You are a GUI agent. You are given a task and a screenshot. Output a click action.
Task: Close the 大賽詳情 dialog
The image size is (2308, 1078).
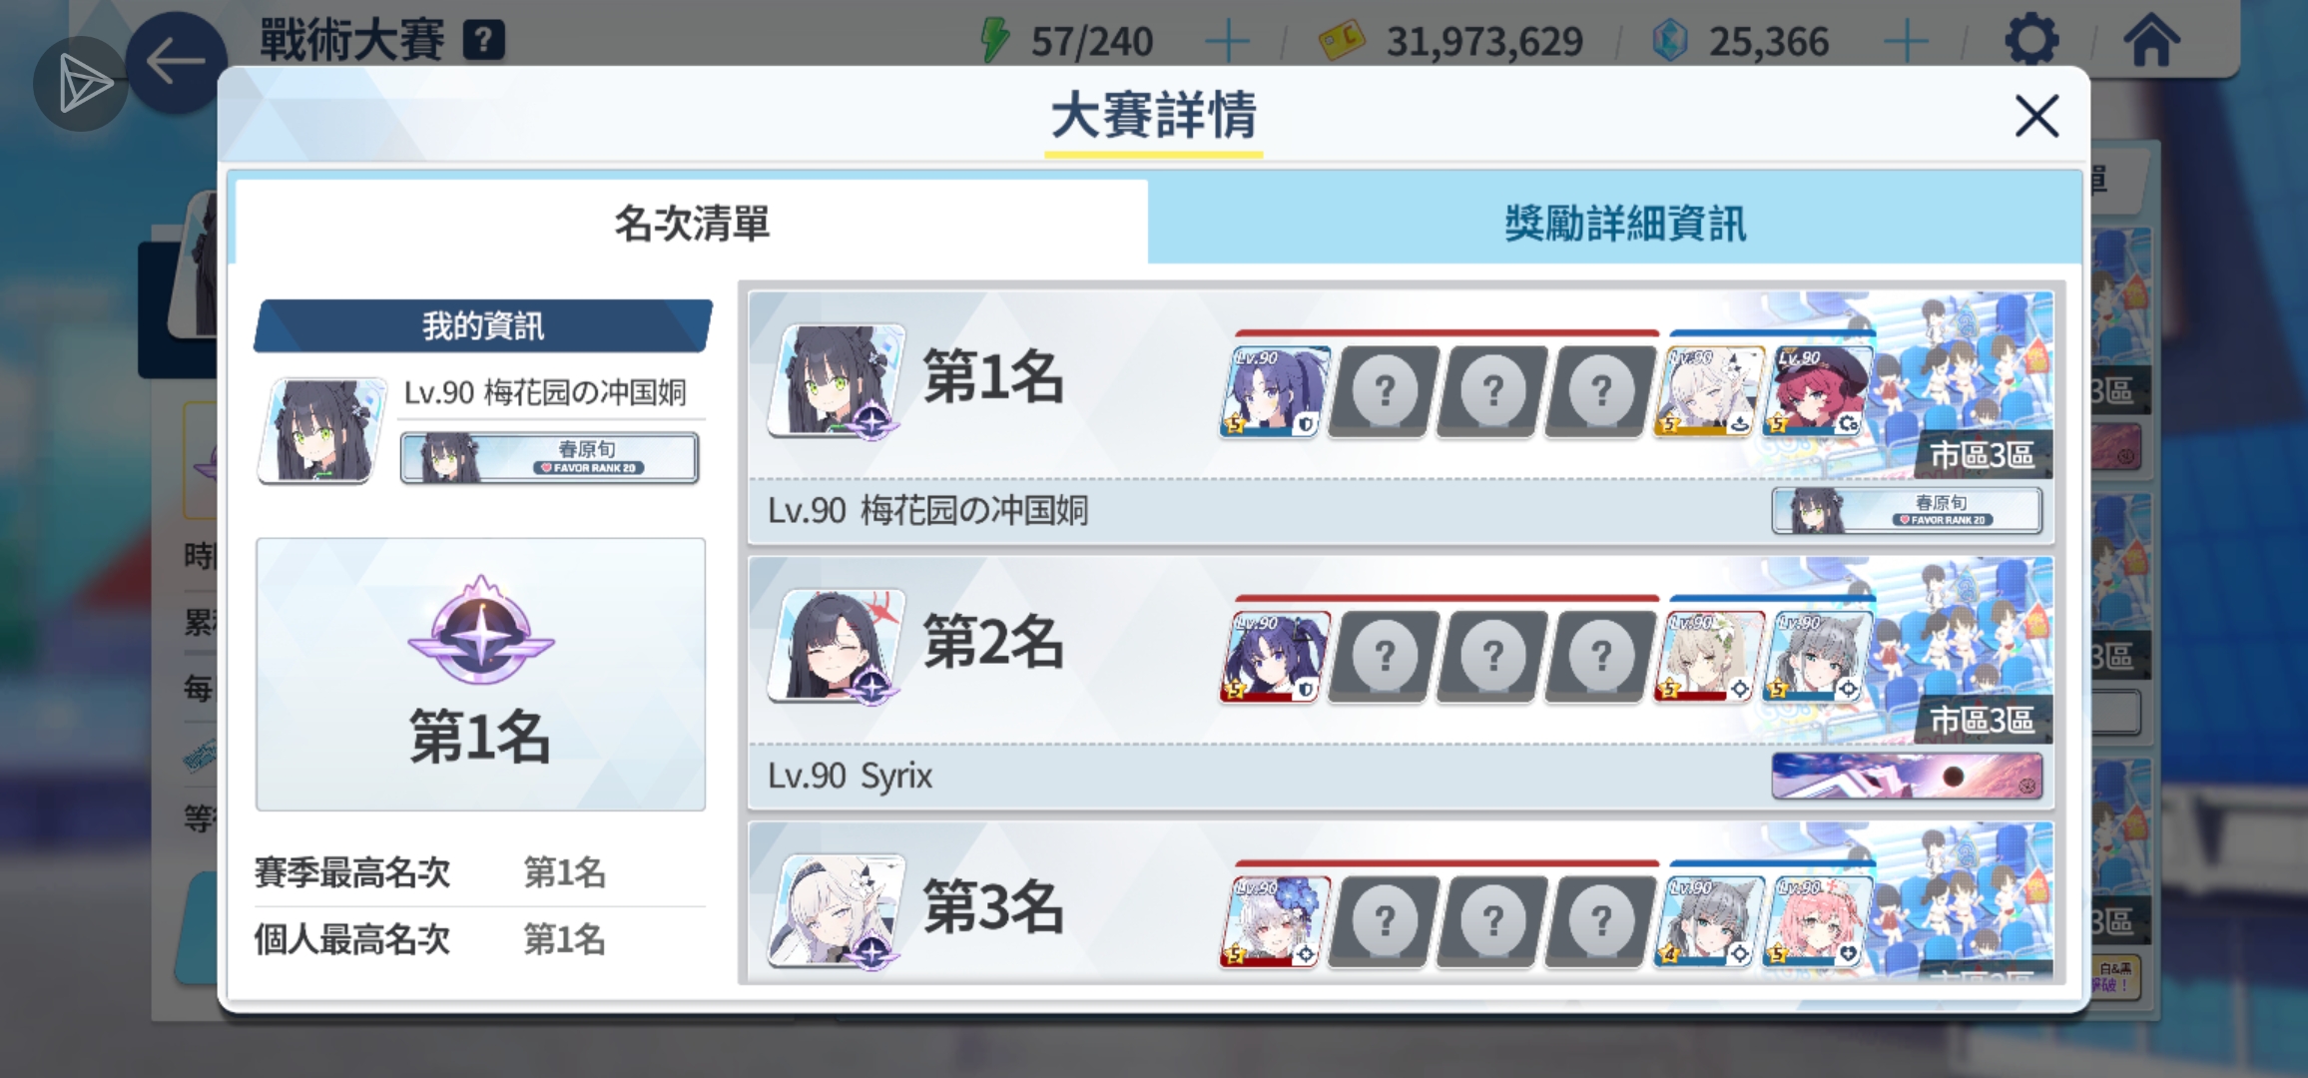[2036, 117]
